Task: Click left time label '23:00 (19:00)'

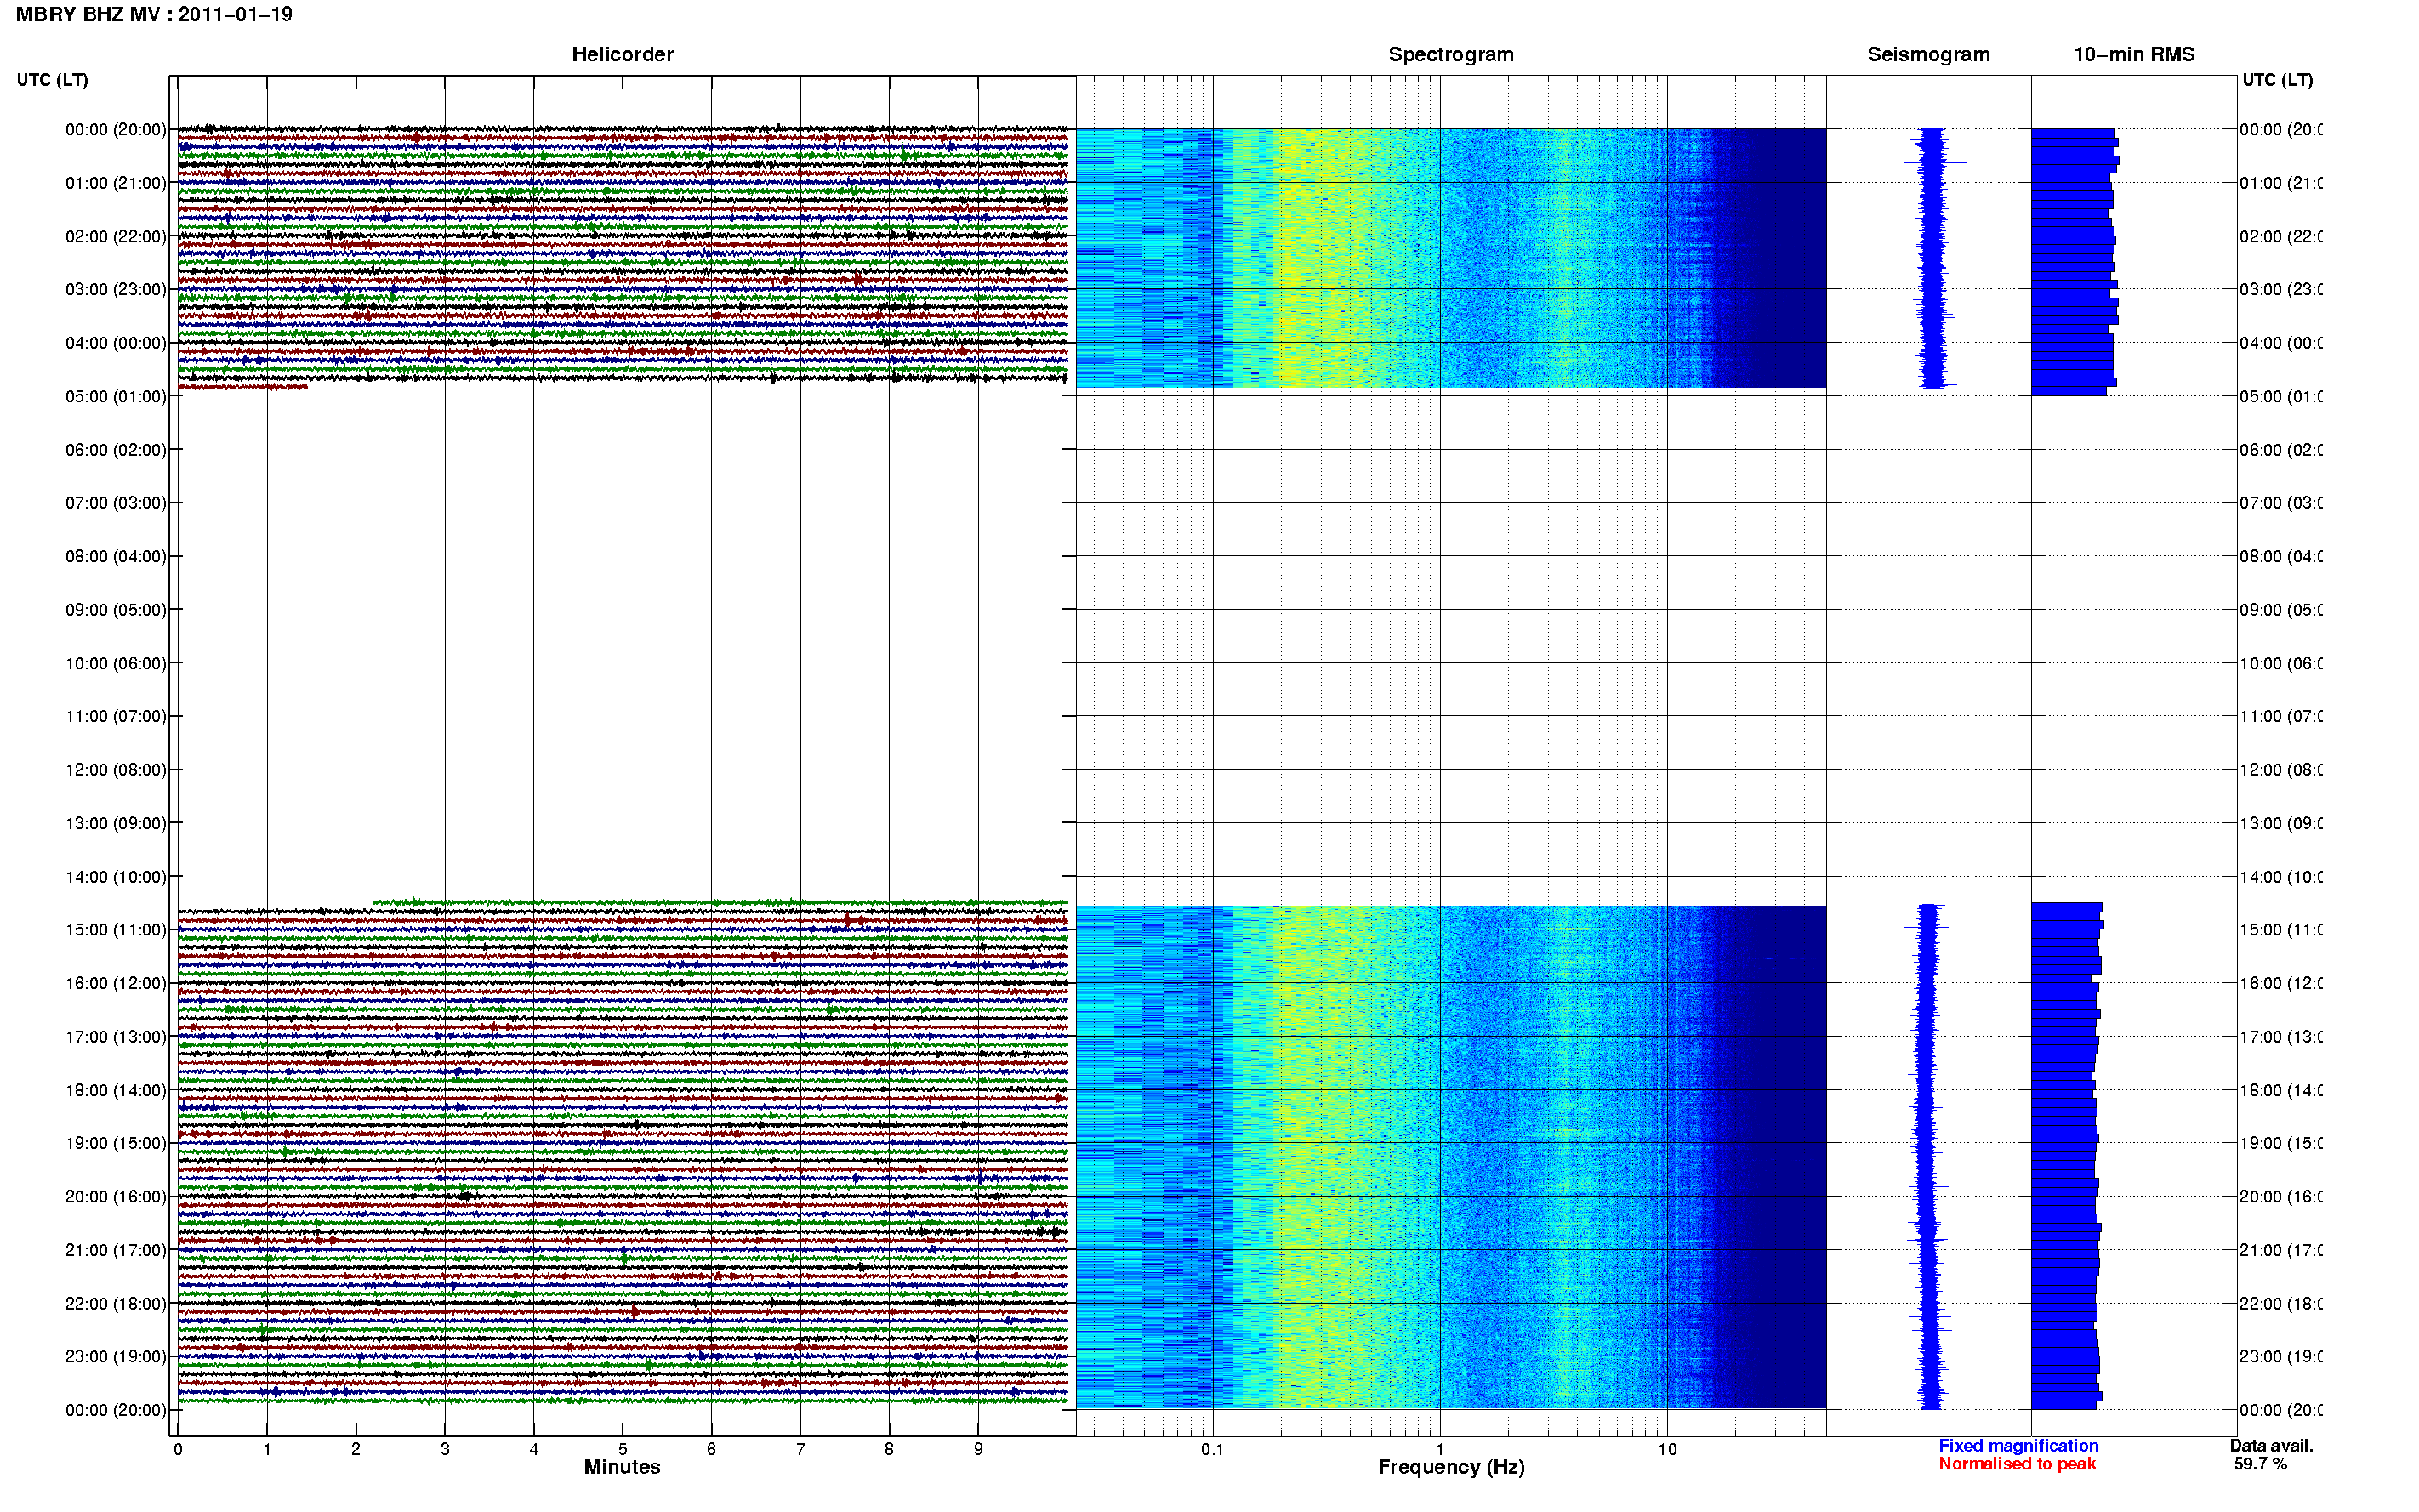Action: 116,1357
